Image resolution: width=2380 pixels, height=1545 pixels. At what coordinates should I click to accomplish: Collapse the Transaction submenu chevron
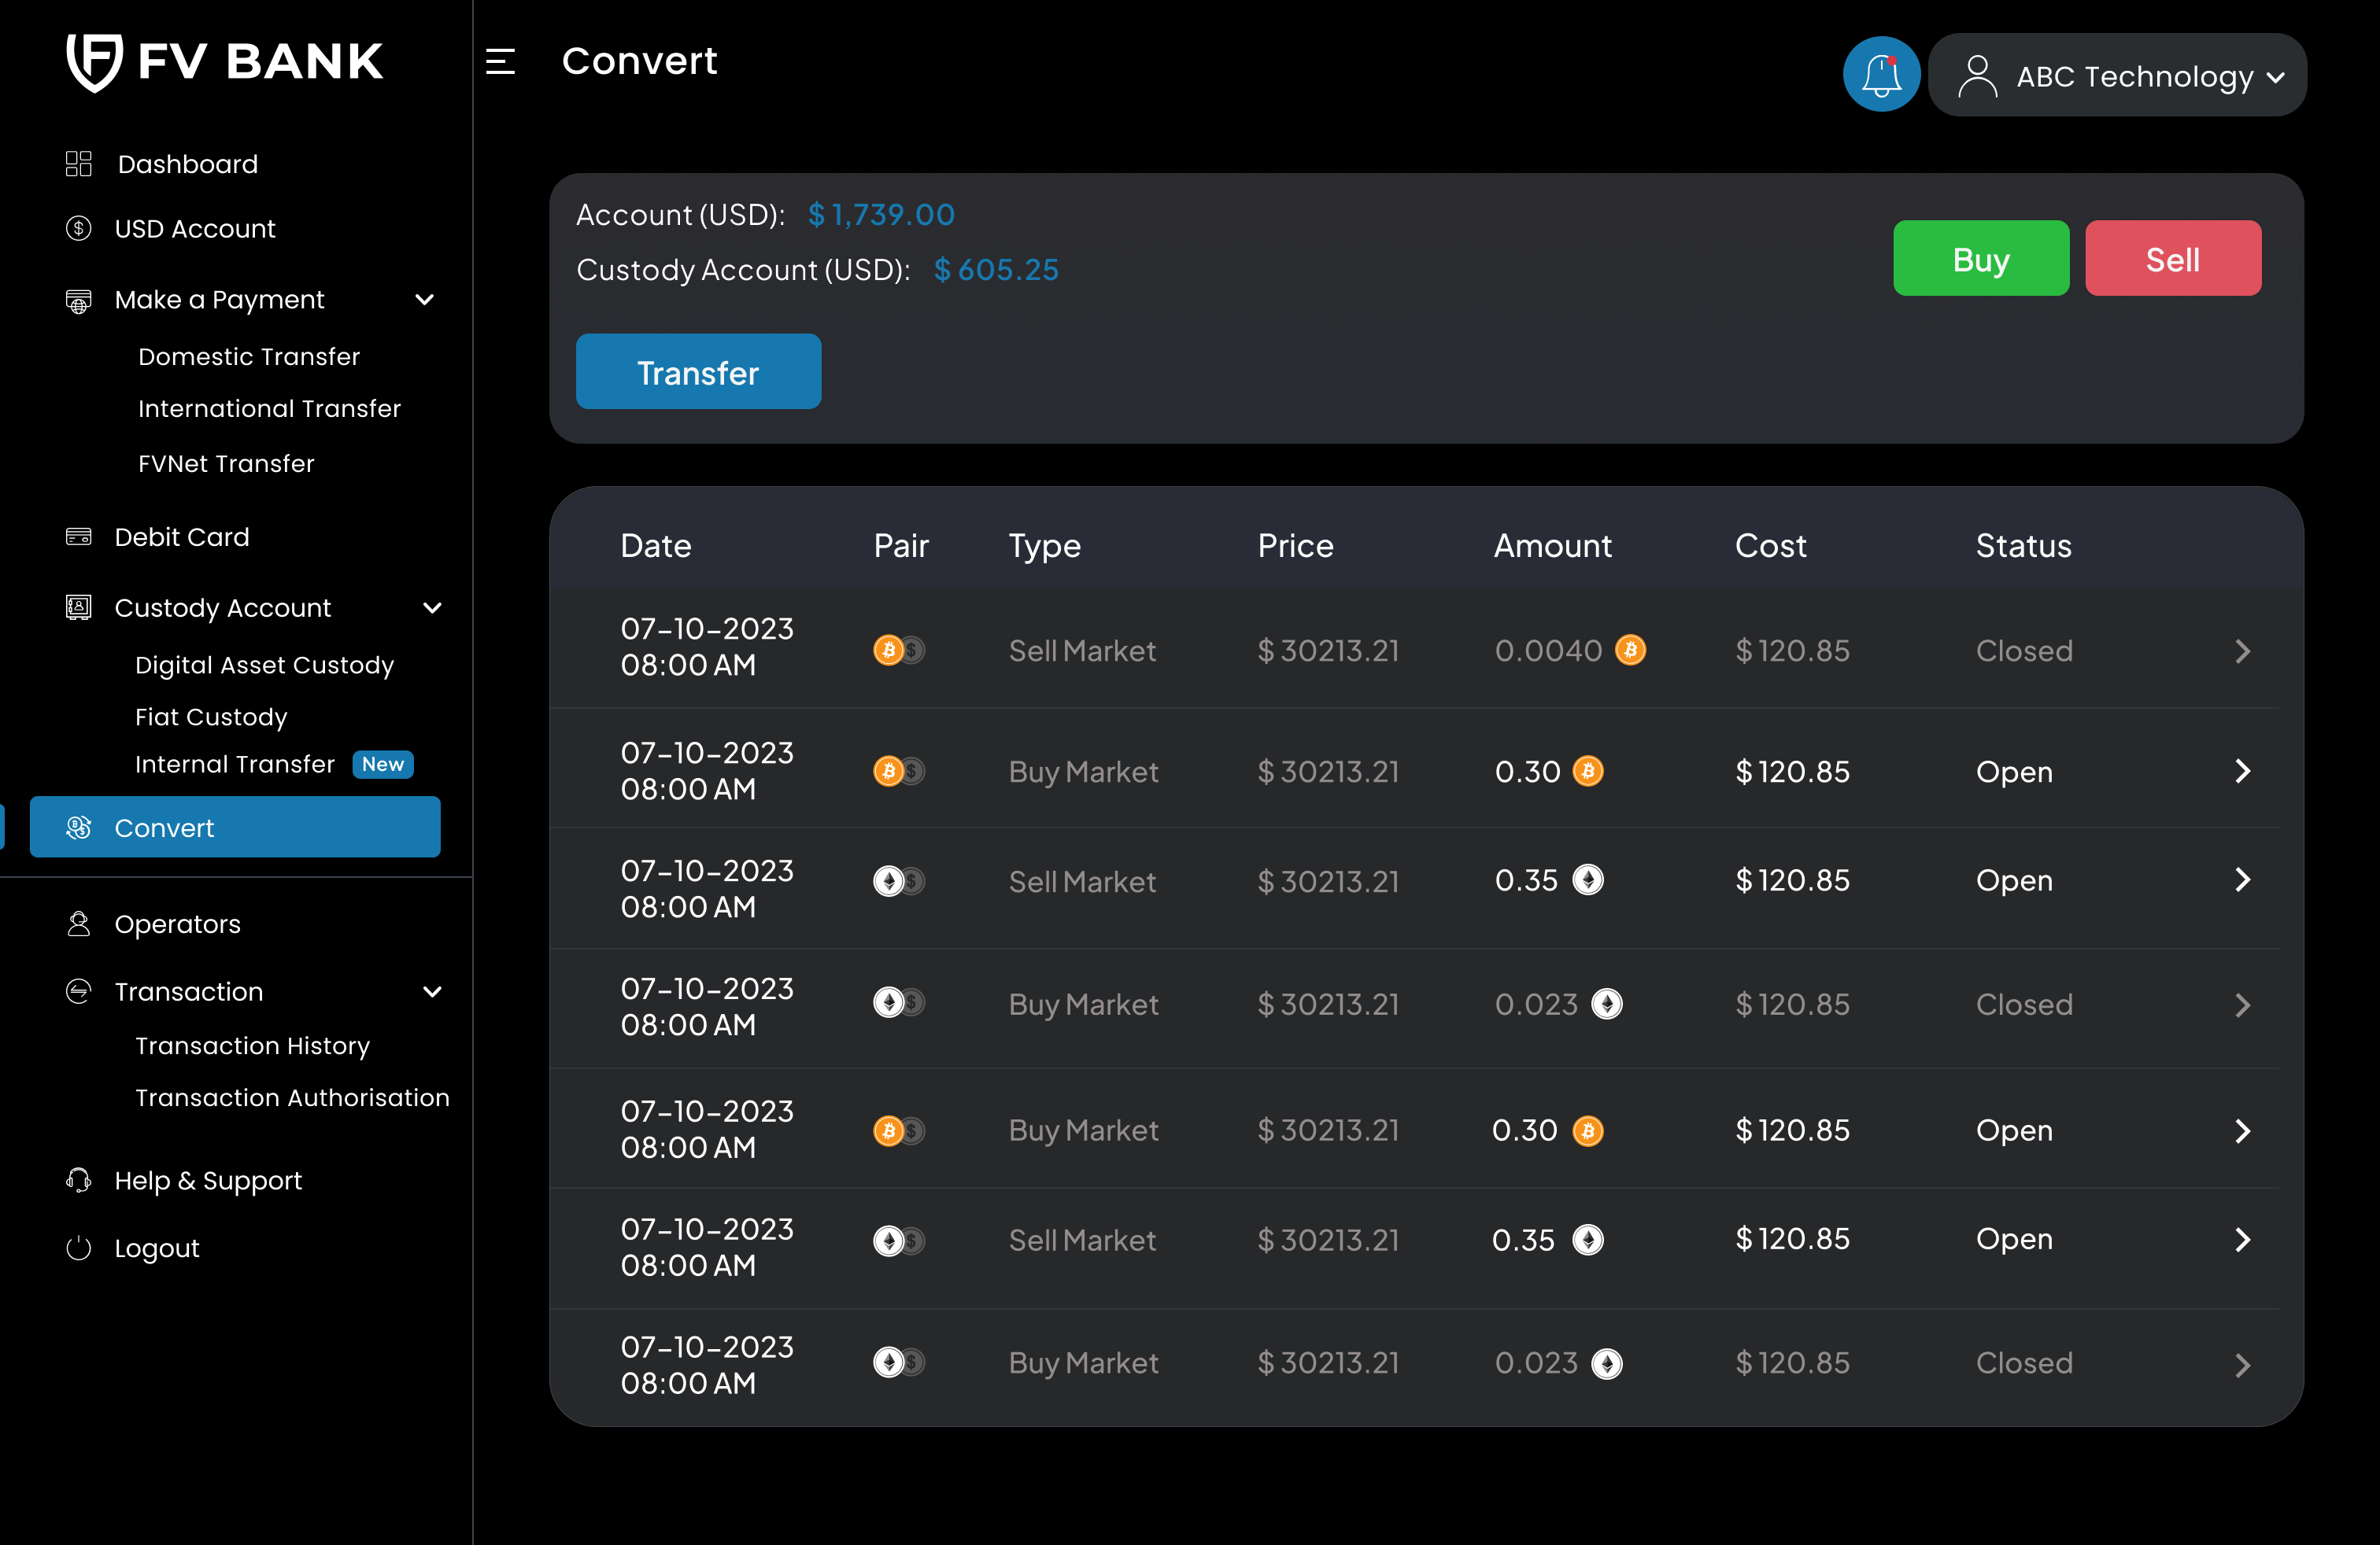click(x=432, y=991)
